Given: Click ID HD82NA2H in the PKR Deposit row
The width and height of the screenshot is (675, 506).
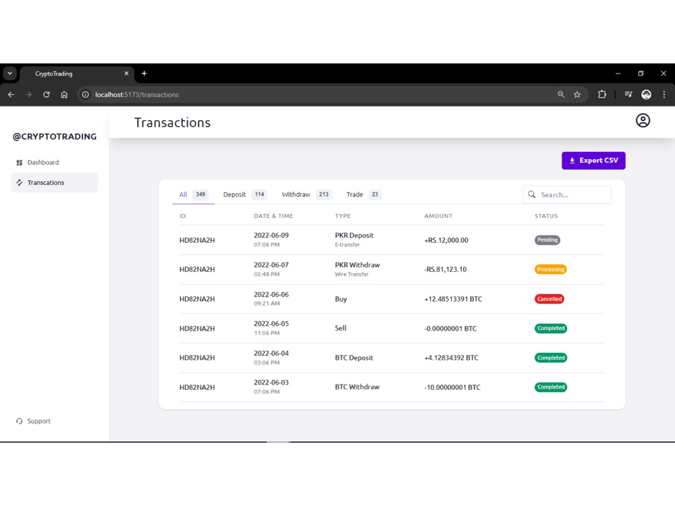Looking at the screenshot, I should click(197, 240).
